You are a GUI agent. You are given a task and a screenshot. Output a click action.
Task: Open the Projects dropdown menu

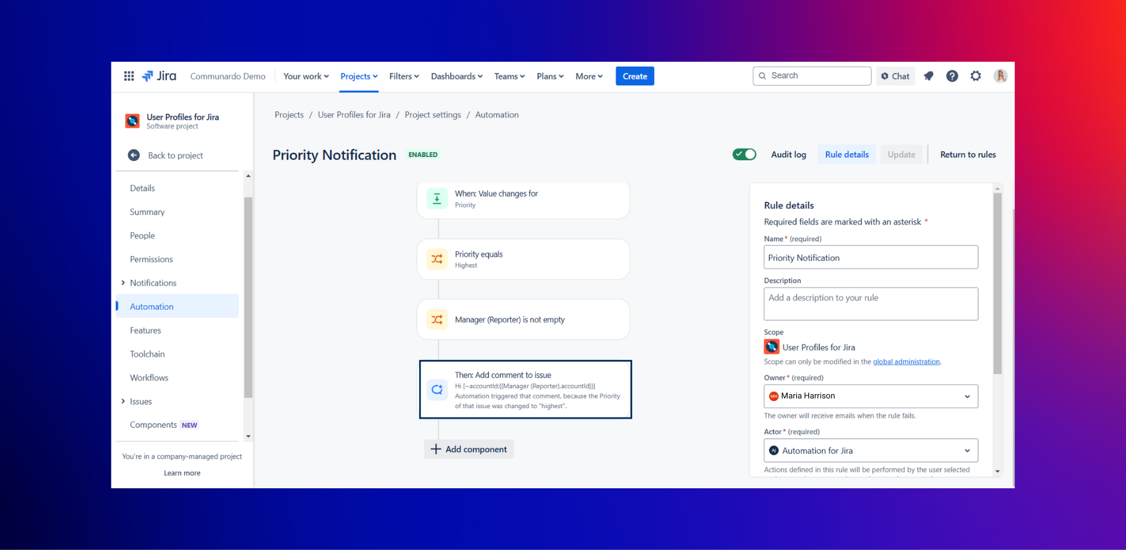point(359,76)
